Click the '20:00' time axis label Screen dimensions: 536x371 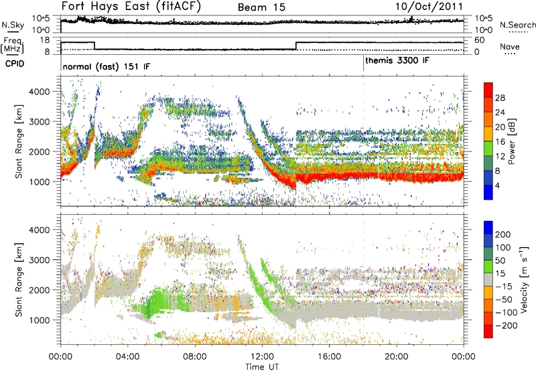(x=396, y=357)
